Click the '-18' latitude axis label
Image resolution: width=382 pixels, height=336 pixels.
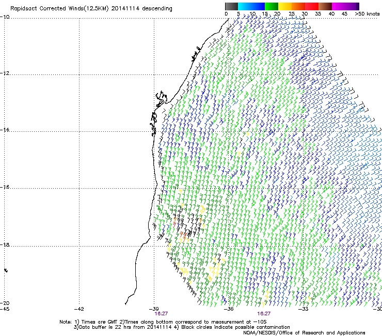pyautogui.click(x=5, y=245)
